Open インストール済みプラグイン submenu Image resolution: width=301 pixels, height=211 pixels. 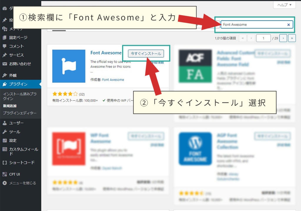(x=20, y=96)
